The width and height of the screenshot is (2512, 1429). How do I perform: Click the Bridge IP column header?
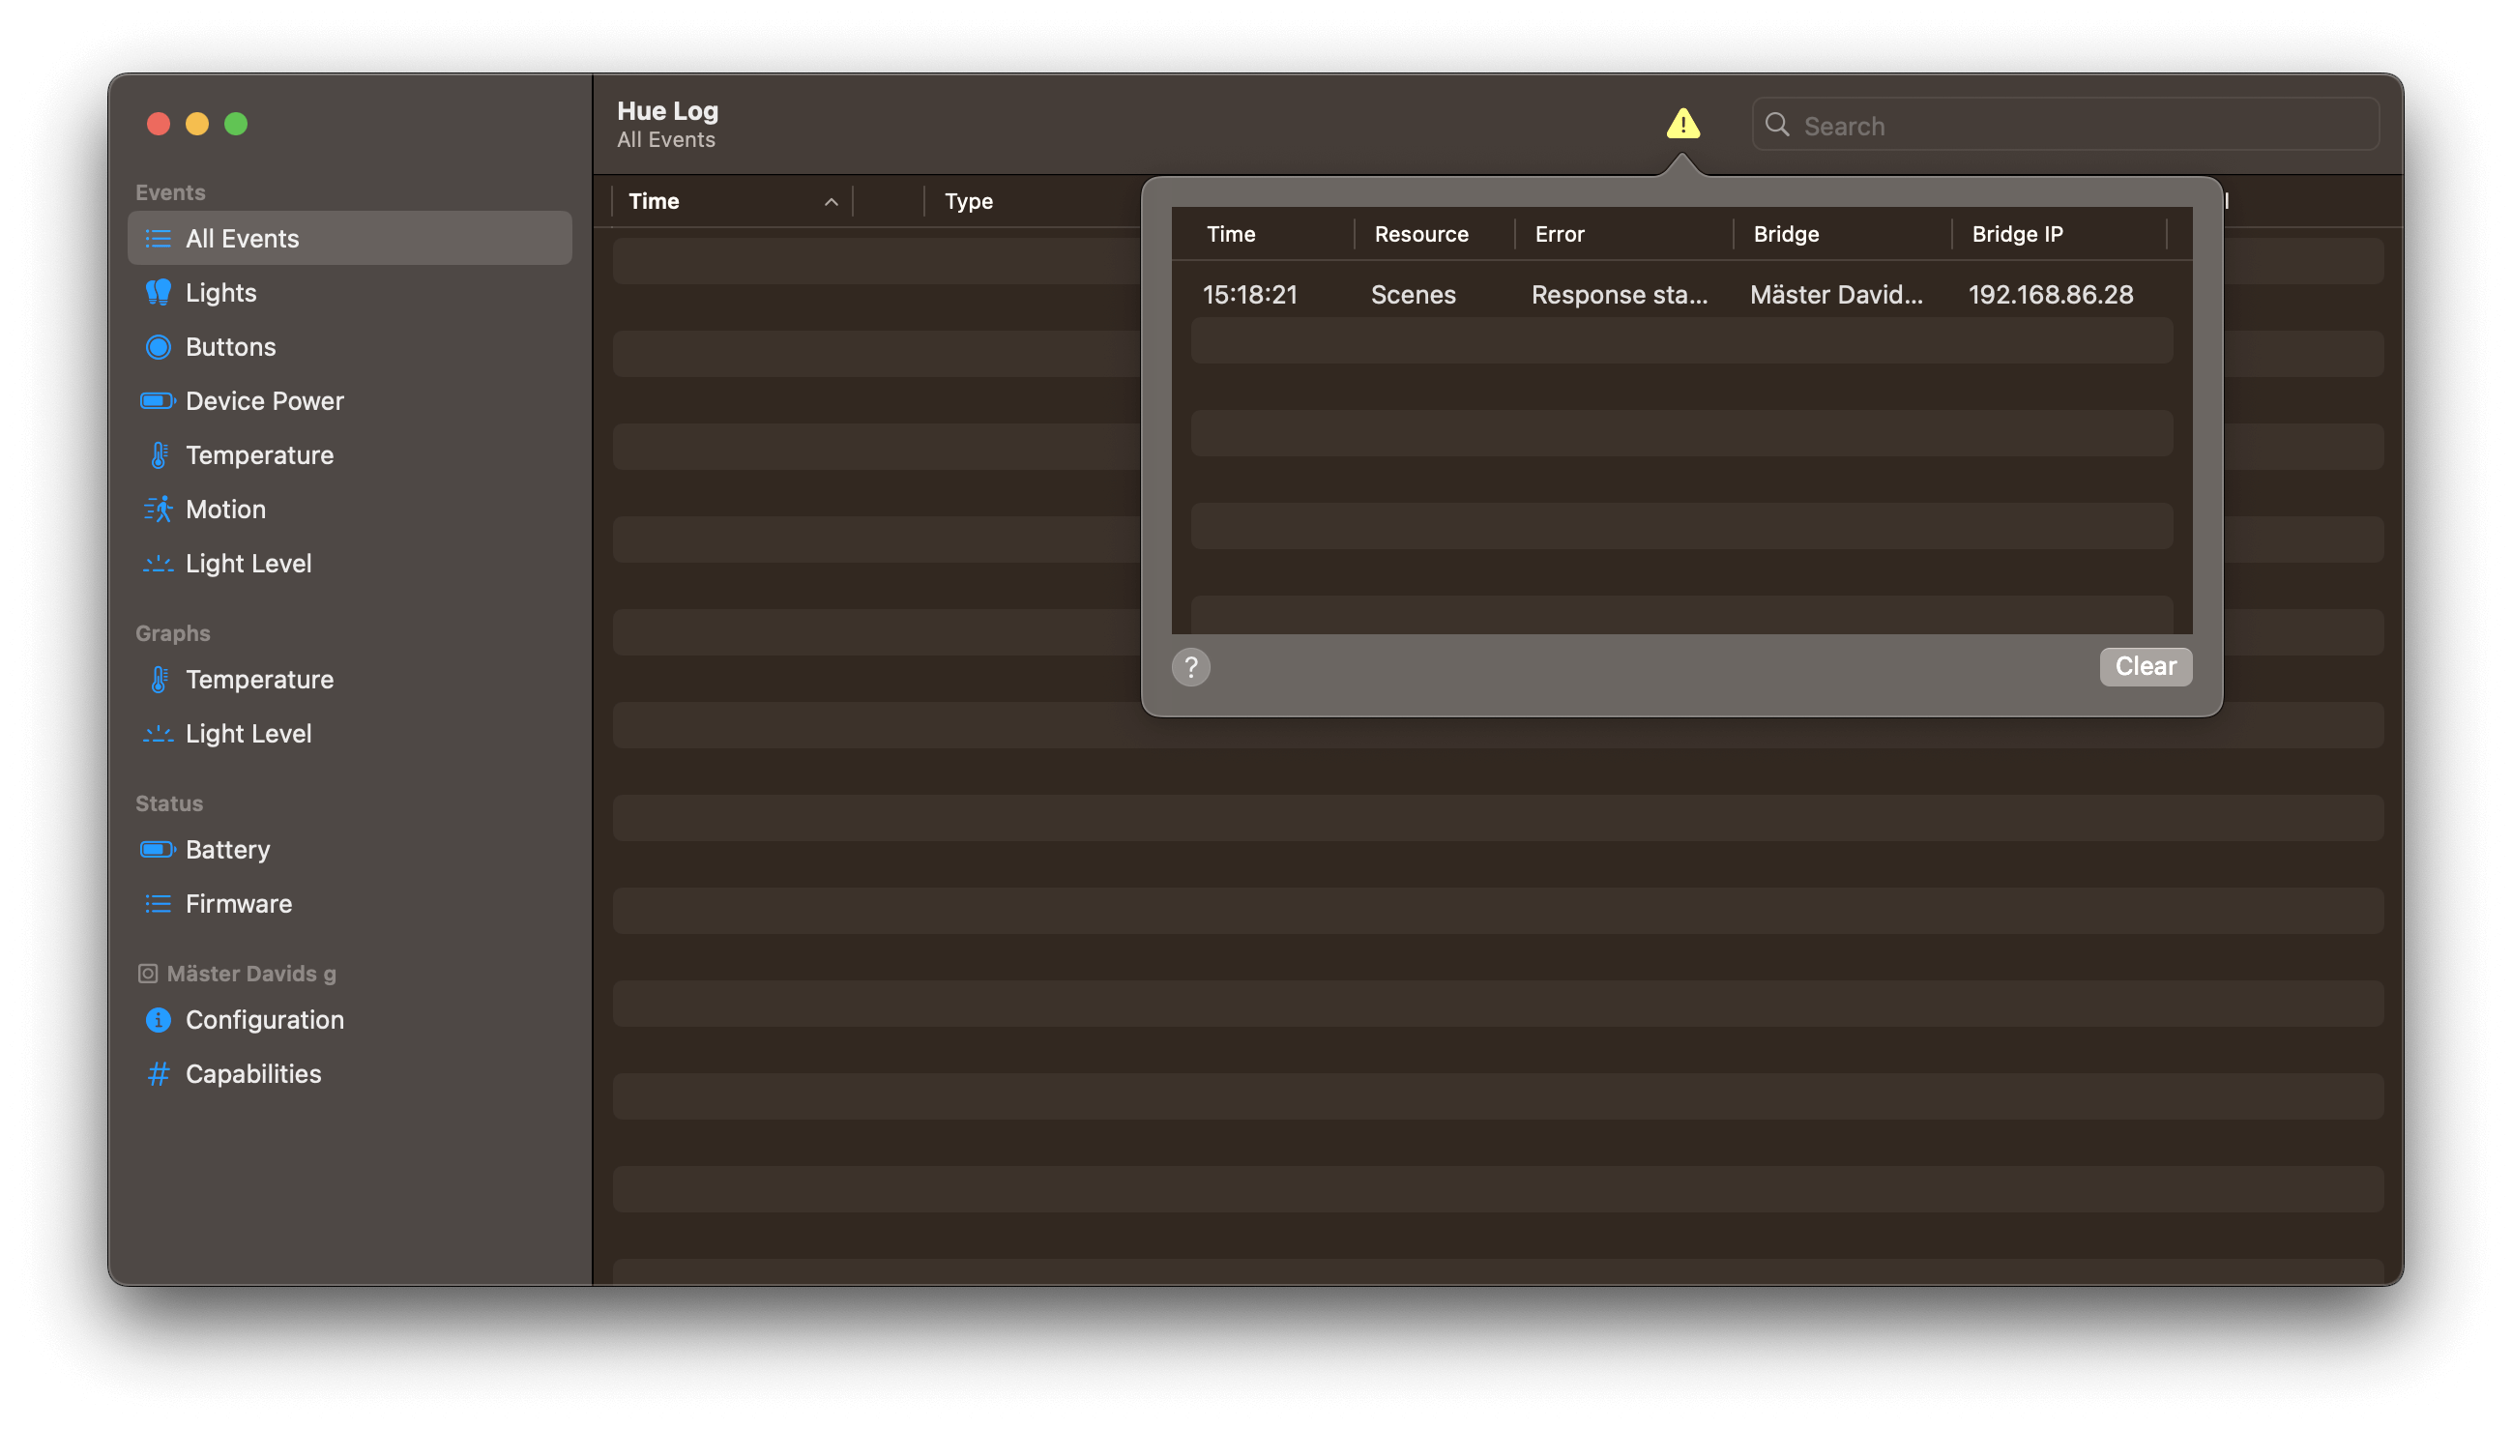tap(2017, 234)
